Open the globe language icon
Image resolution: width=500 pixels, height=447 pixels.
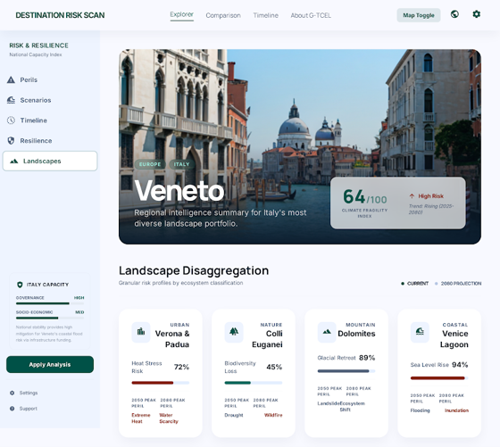tap(454, 14)
